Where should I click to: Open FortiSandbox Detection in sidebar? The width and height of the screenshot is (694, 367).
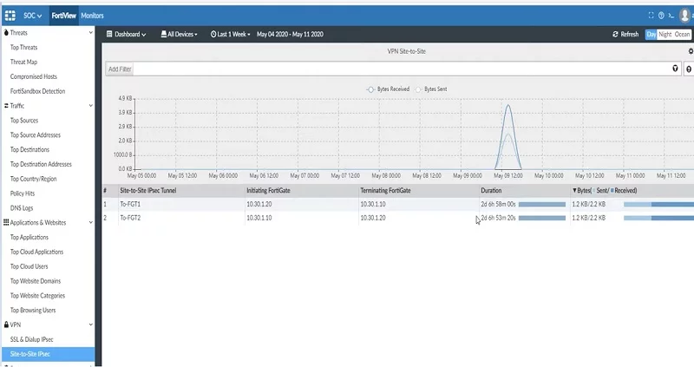coord(37,91)
